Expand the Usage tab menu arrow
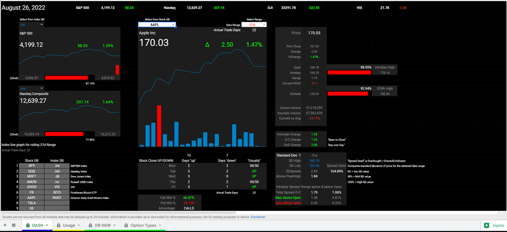Image resolution: width=507 pixels, height=232 pixels. coord(78,225)
